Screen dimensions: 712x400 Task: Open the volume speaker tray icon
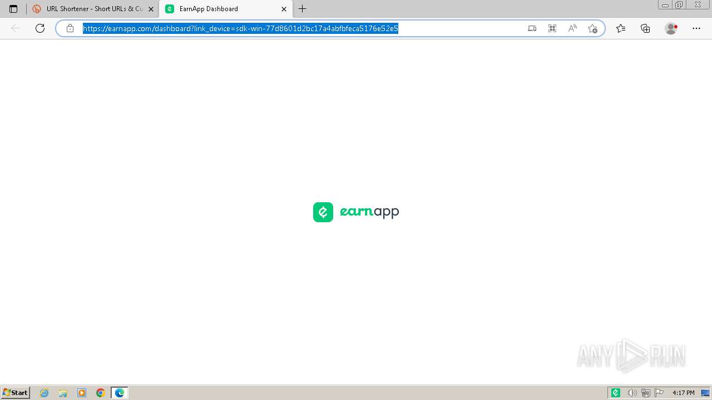pos(632,393)
